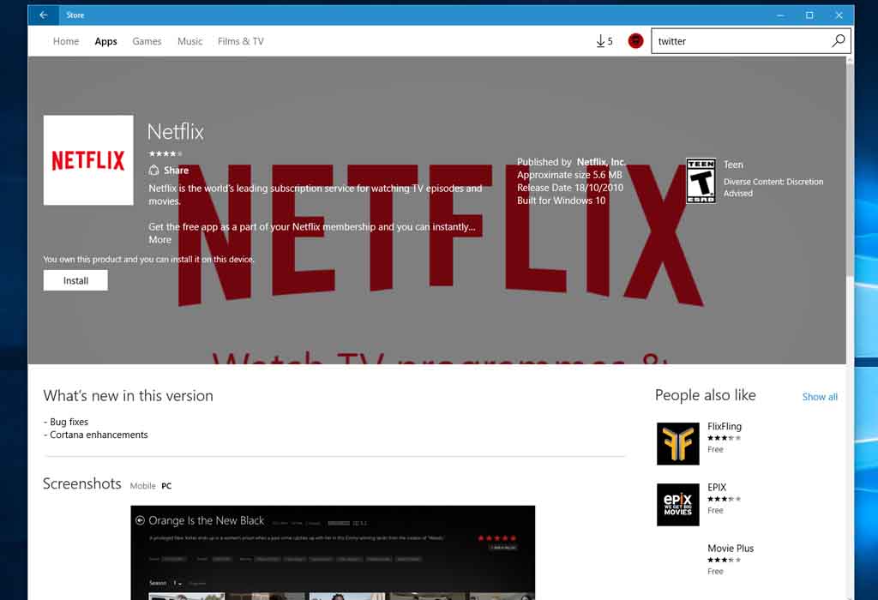The width and height of the screenshot is (878, 600).
Task: Go to the Music section
Action: tap(189, 41)
